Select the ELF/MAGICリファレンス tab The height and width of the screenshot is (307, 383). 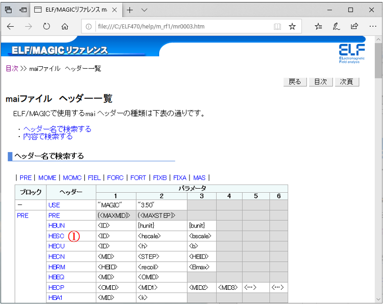76,10
